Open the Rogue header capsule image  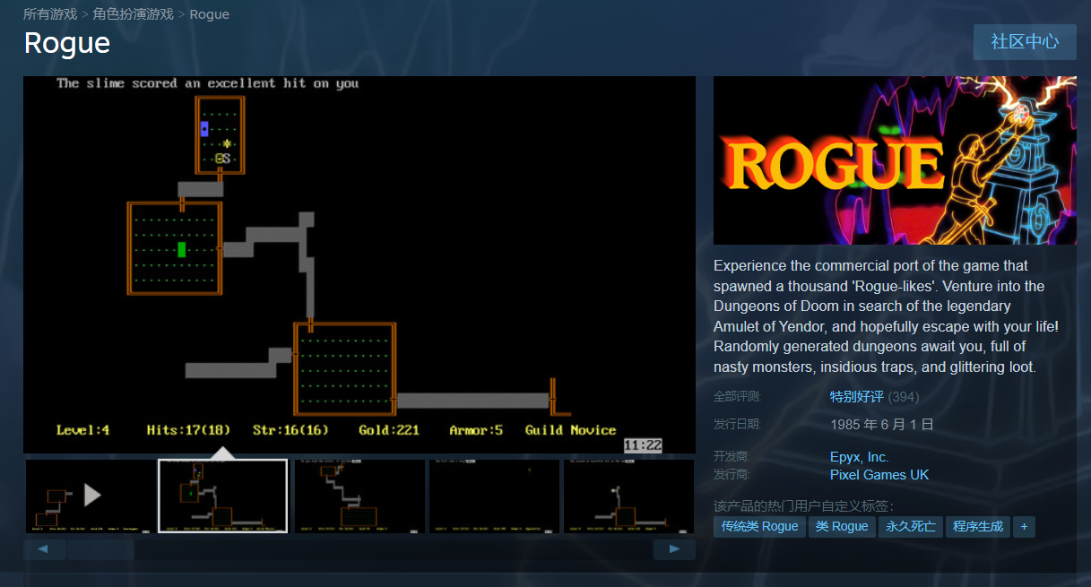tap(895, 160)
